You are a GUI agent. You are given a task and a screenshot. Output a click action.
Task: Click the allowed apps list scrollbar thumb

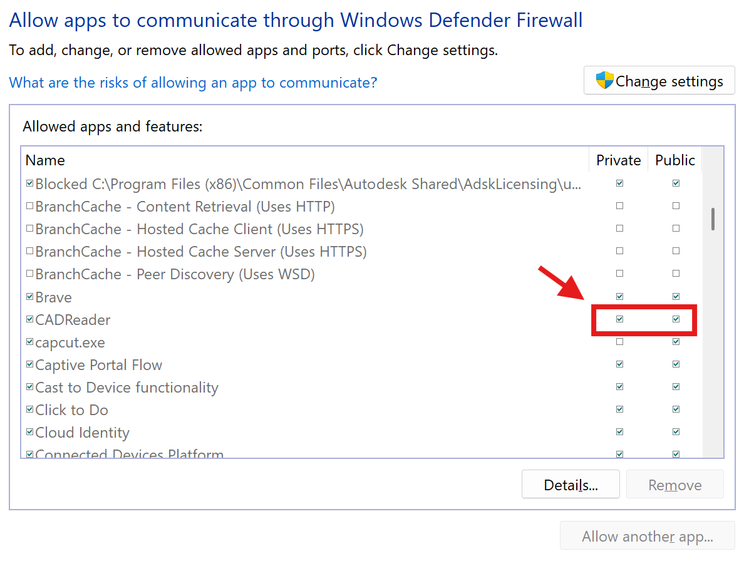point(713,219)
